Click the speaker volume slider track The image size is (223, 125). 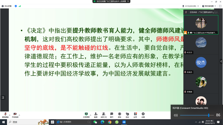click(x=196, y=115)
